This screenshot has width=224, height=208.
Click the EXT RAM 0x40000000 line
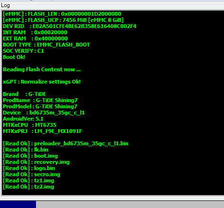pos(36,38)
